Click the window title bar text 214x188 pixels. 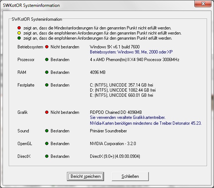(31, 5)
